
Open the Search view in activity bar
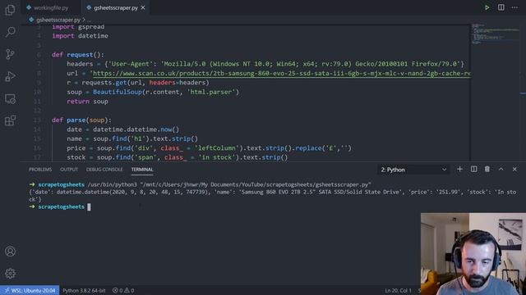[x=10, y=32]
